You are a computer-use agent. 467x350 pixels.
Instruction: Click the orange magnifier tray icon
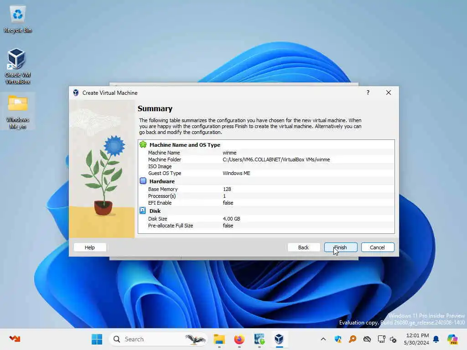[x=353, y=339]
